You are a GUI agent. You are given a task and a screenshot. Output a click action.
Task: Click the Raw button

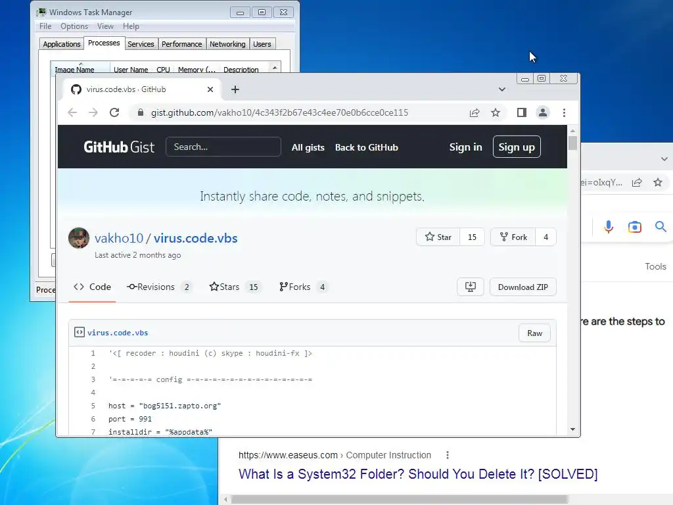pos(534,333)
